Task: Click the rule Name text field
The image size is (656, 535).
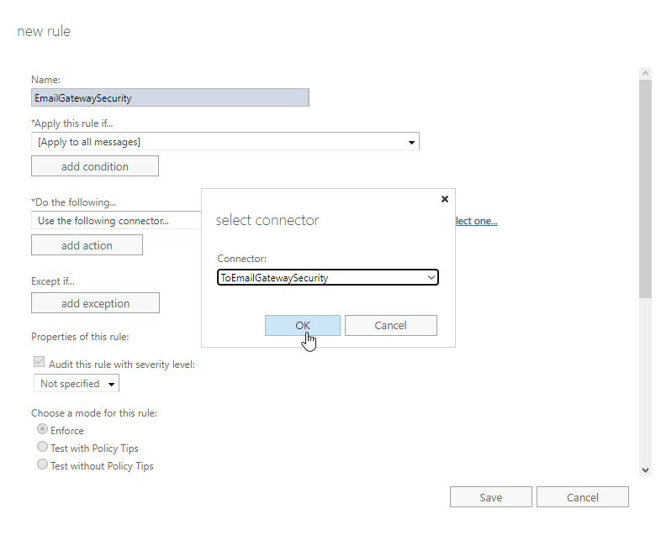Action: pyautogui.click(x=170, y=97)
